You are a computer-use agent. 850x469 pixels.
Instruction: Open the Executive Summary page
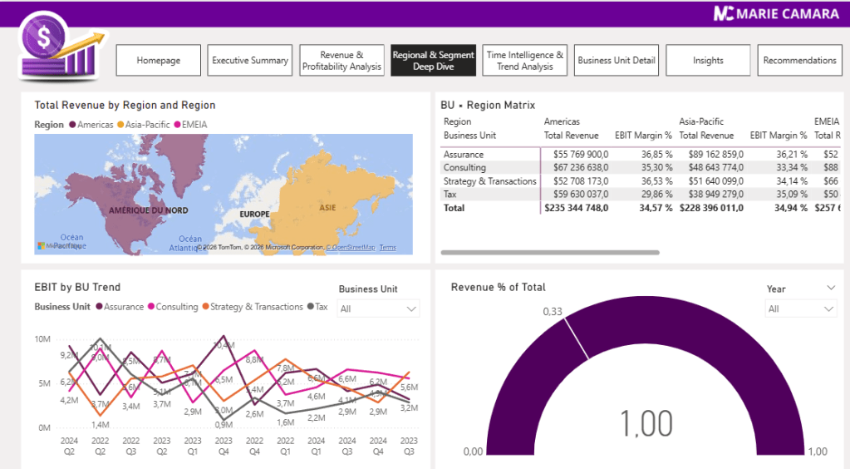(x=250, y=61)
